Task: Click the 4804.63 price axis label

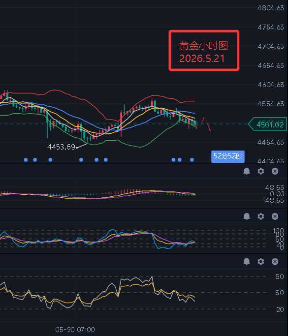Action: (271, 8)
